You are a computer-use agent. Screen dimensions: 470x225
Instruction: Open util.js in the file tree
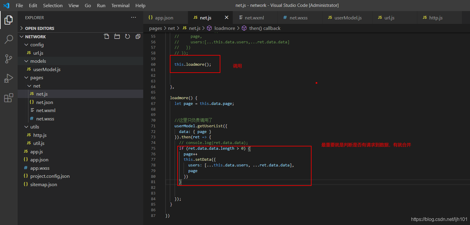pos(81,143)
